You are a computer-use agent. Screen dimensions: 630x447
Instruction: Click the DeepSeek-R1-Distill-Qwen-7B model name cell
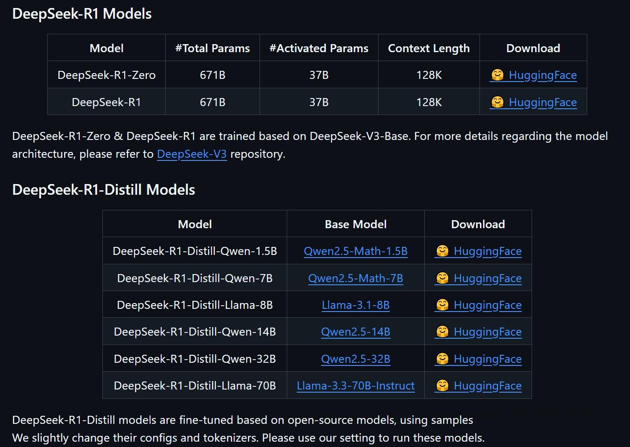click(x=195, y=278)
